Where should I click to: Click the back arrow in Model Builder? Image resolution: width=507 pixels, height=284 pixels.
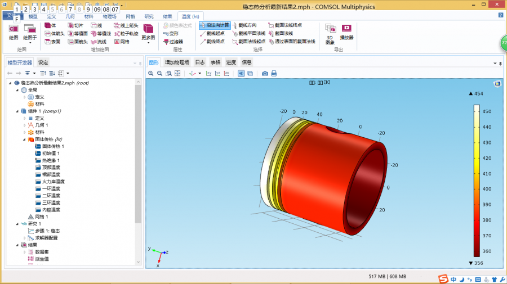10,73
